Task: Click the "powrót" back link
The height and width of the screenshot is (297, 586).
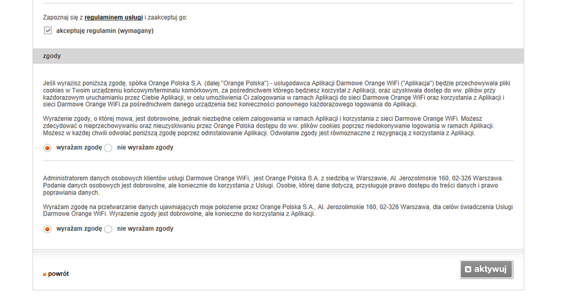Action: click(59, 274)
